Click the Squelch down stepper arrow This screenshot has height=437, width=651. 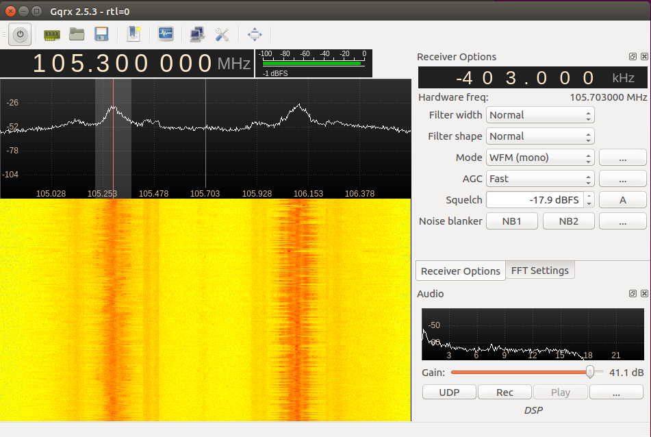coord(589,204)
